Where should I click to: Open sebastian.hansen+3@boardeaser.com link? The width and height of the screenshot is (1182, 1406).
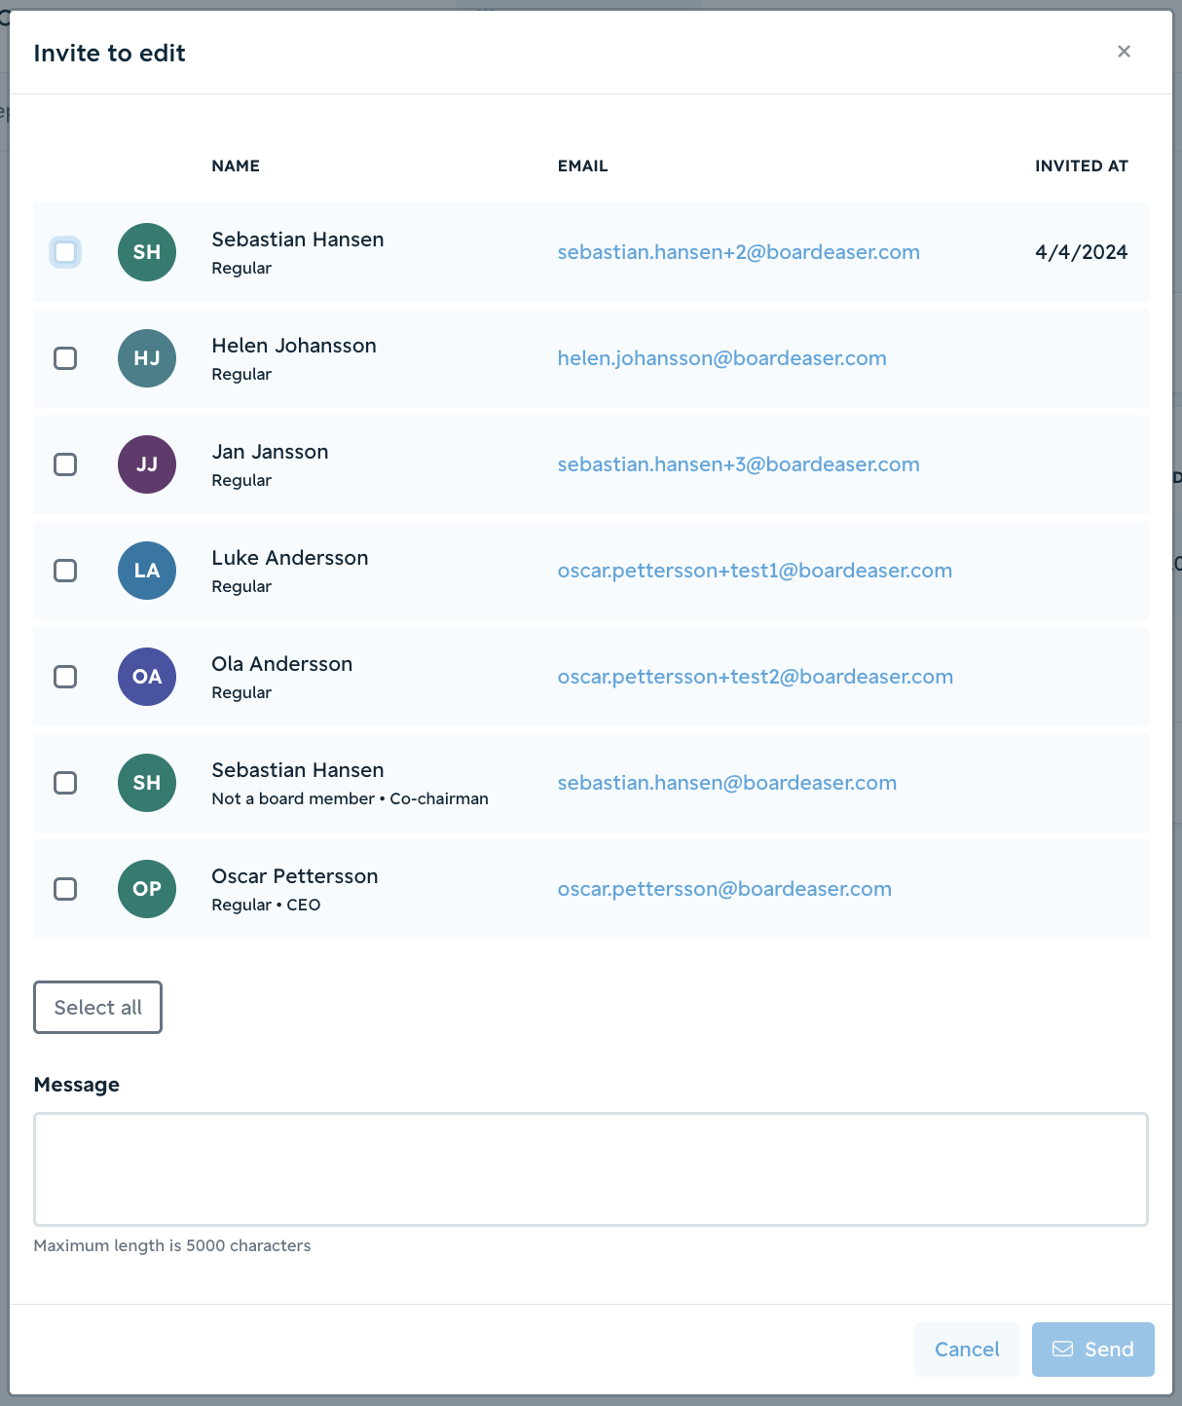(738, 464)
